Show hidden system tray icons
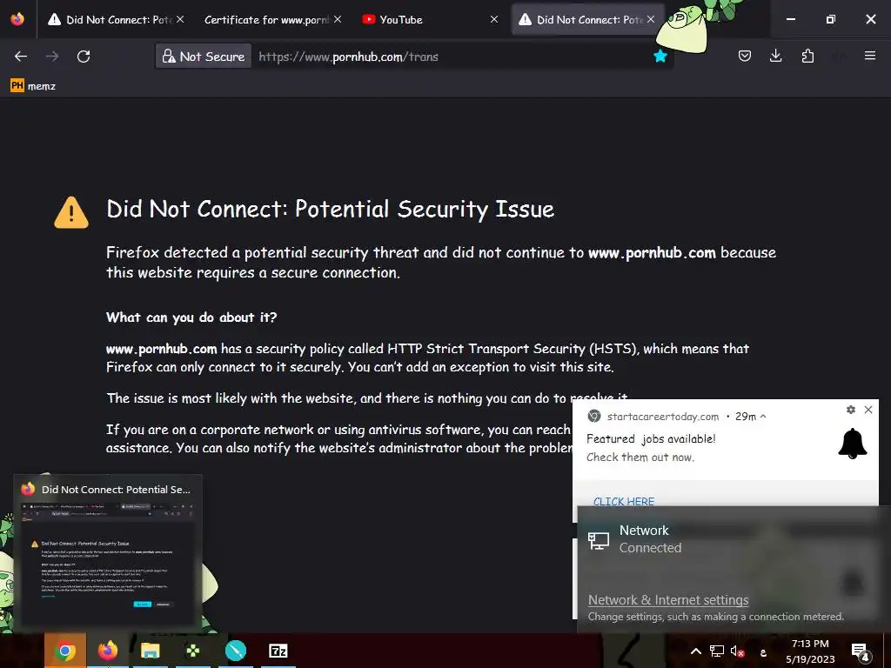 pos(695,651)
